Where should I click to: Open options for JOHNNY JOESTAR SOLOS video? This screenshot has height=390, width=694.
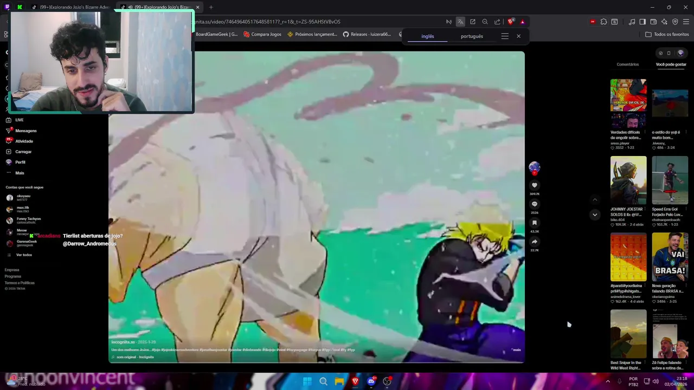point(645,209)
